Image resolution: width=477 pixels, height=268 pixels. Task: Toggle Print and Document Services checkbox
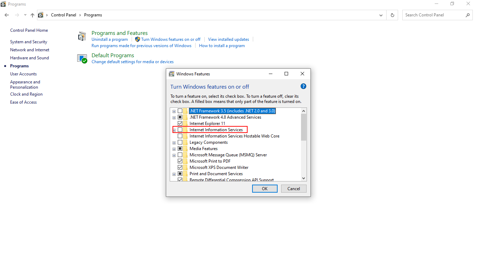point(180,174)
